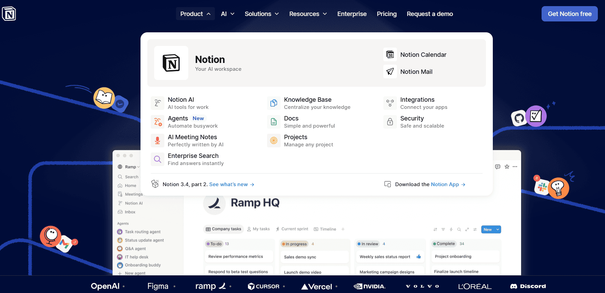The image size is (605, 293).
Task: Follow the Notion App download link
Action: pyautogui.click(x=448, y=184)
